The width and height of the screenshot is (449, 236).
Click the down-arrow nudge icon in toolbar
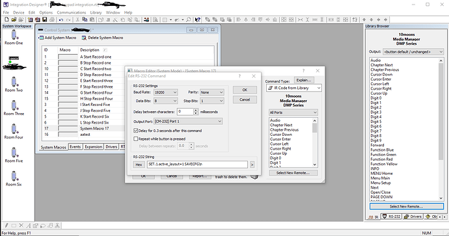coord(371,20)
